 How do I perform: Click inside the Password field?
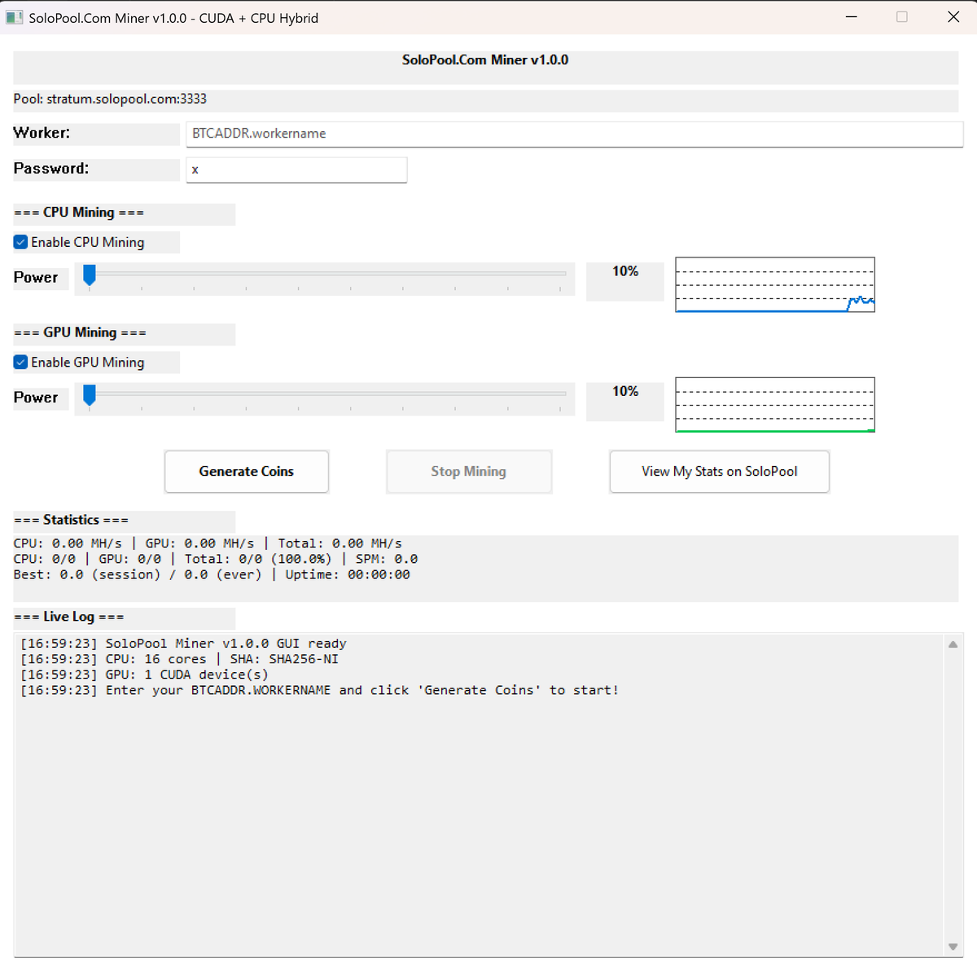pos(296,169)
